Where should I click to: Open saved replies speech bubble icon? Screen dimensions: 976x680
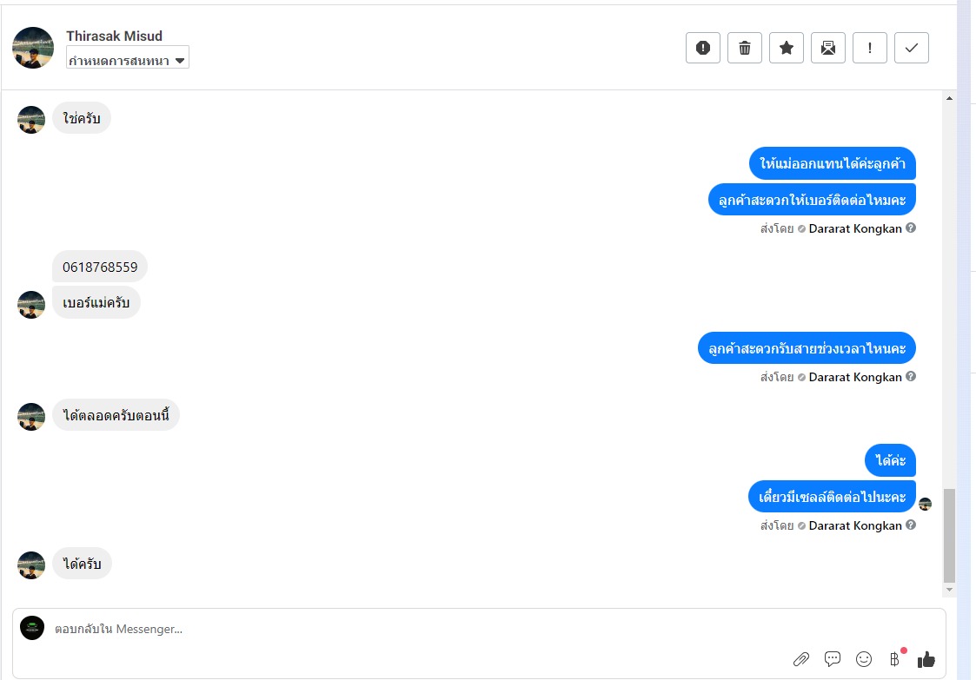click(x=833, y=659)
